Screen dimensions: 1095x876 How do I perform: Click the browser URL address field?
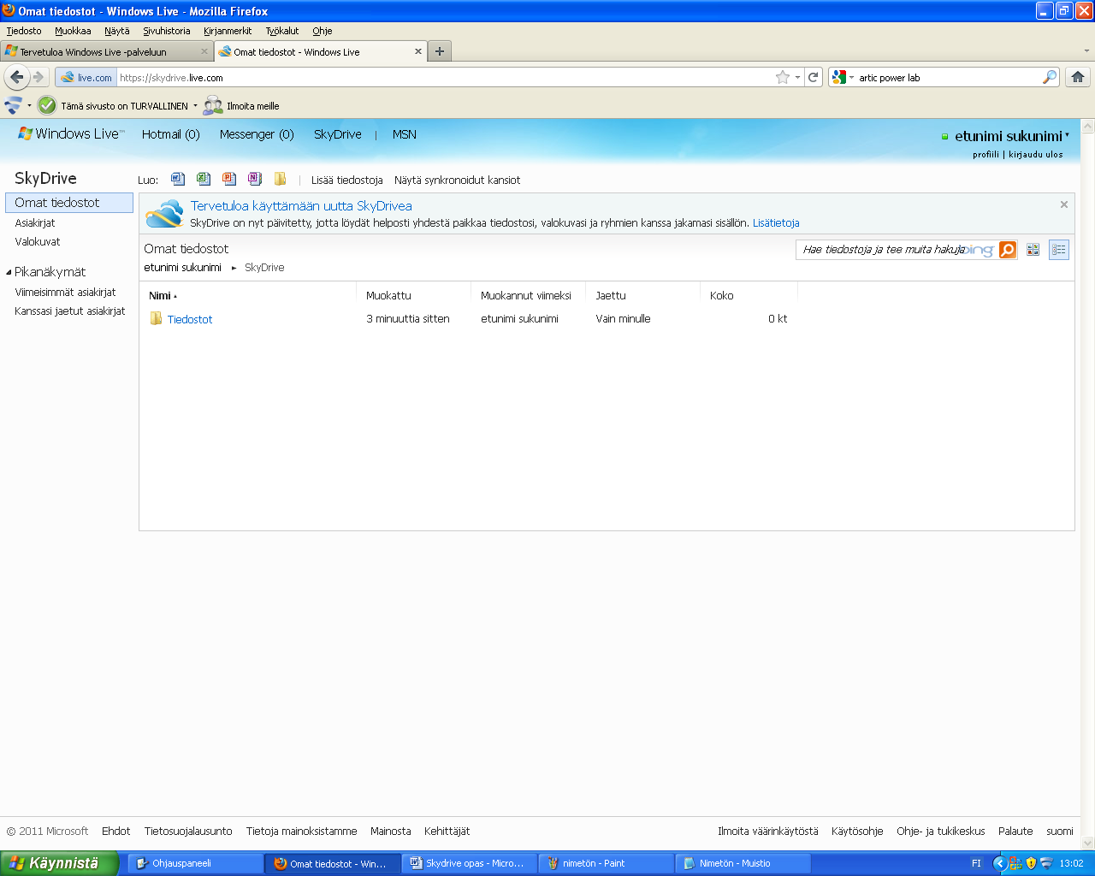coord(445,77)
